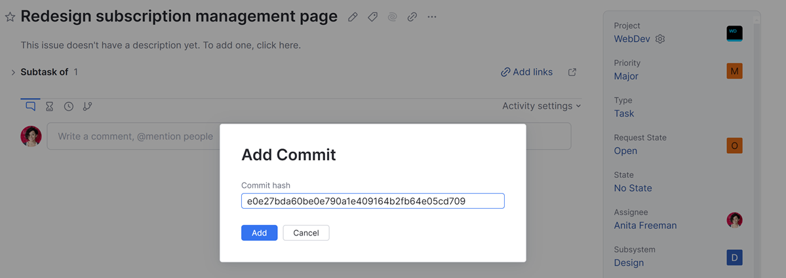Star the issue as favorite

pyautogui.click(x=10, y=18)
